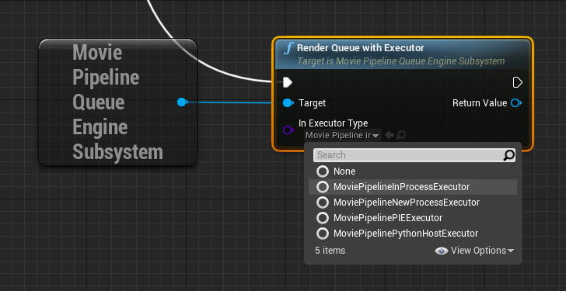
Task: Click the In Executor Type label
Action: coord(334,123)
